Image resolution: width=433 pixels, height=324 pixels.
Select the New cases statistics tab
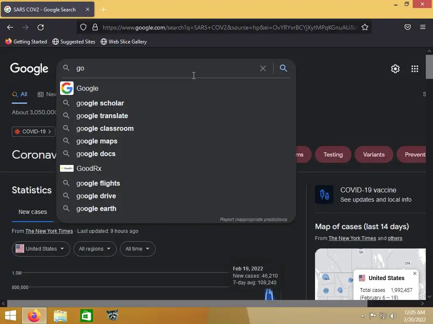[x=33, y=212]
